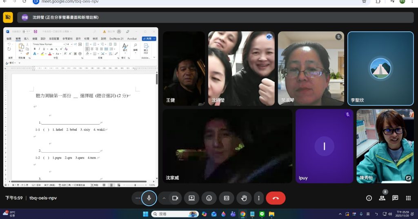Open the activities grid icon

click(408, 198)
